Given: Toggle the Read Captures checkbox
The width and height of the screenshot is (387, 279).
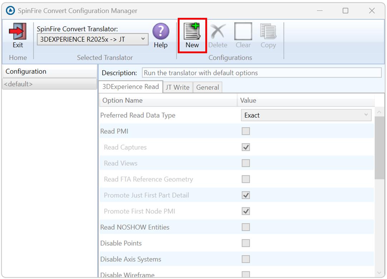Looking at the screenshot, I should pyautogui.click(x=246, y=147).
